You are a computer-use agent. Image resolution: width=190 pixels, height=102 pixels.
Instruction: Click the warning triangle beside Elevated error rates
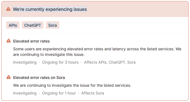pos(8,41)
